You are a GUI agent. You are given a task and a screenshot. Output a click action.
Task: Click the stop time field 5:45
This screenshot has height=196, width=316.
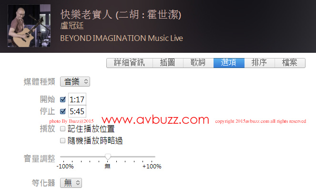pos(77,111)
